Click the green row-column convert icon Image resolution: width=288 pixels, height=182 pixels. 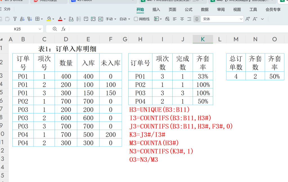(x=93, y=19)
